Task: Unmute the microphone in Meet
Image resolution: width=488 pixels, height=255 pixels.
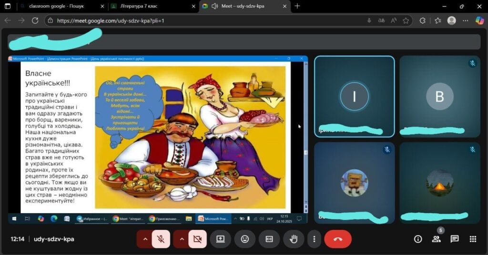Action: pos(161,239)
